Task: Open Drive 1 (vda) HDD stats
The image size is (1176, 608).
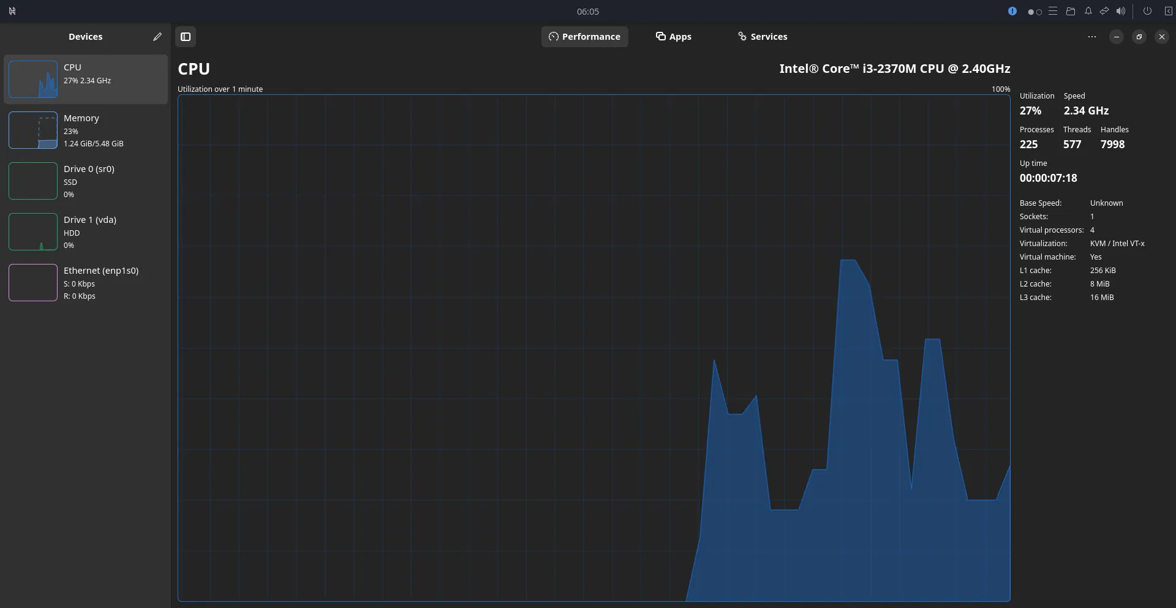Action: [86, 232]
